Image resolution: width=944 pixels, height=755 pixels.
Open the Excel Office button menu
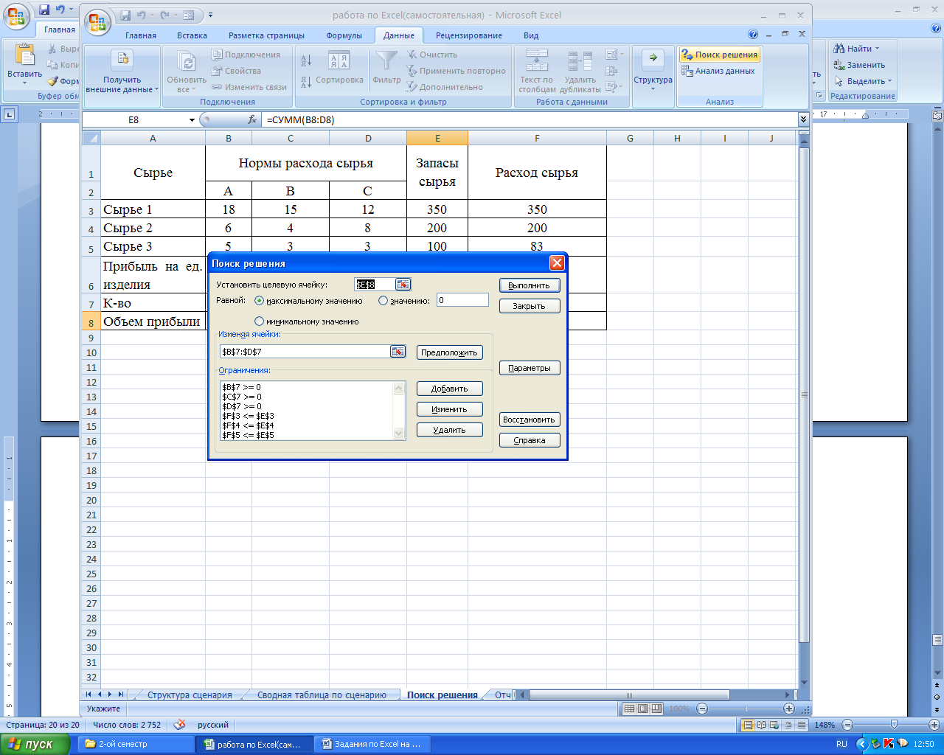[x=97, y=22]
